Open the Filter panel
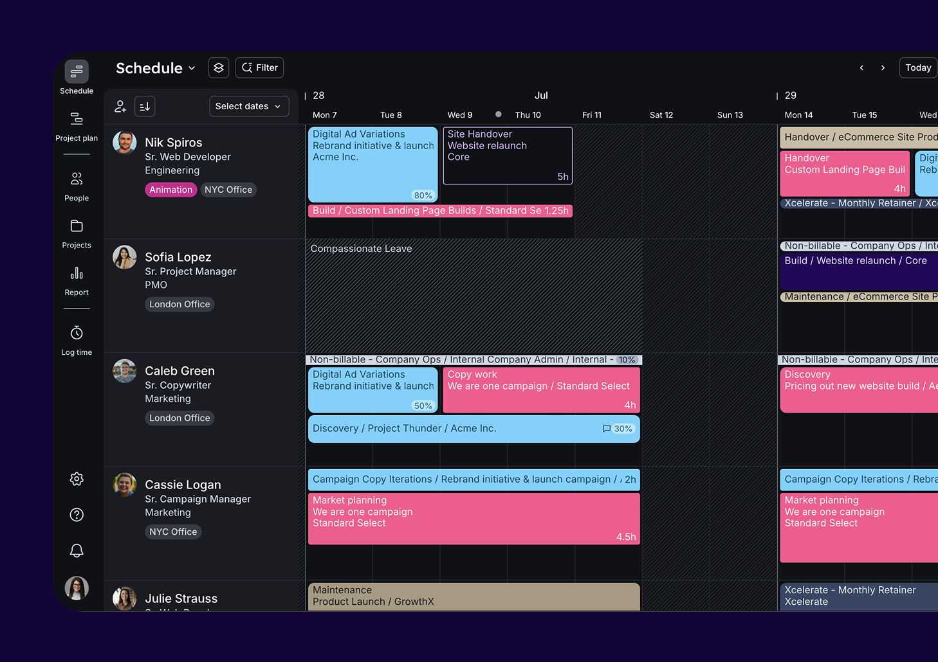The image size is (938, 662). tap(259, 67)
